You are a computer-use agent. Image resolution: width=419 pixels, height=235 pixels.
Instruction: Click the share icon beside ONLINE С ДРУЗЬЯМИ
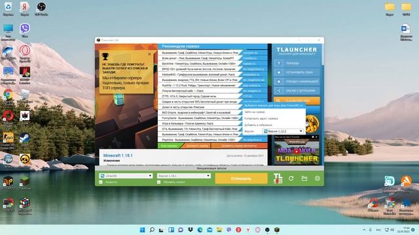279,91
